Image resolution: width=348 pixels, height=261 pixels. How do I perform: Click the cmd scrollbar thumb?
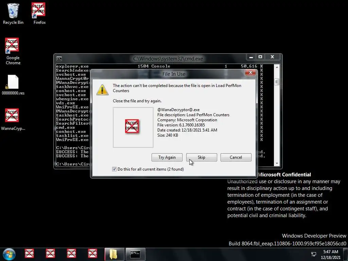pyautogui.click(x=277, y=82)
